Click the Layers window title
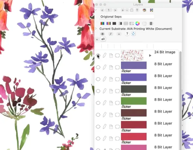Screen dimensions: 193x150 coord(138,5)
